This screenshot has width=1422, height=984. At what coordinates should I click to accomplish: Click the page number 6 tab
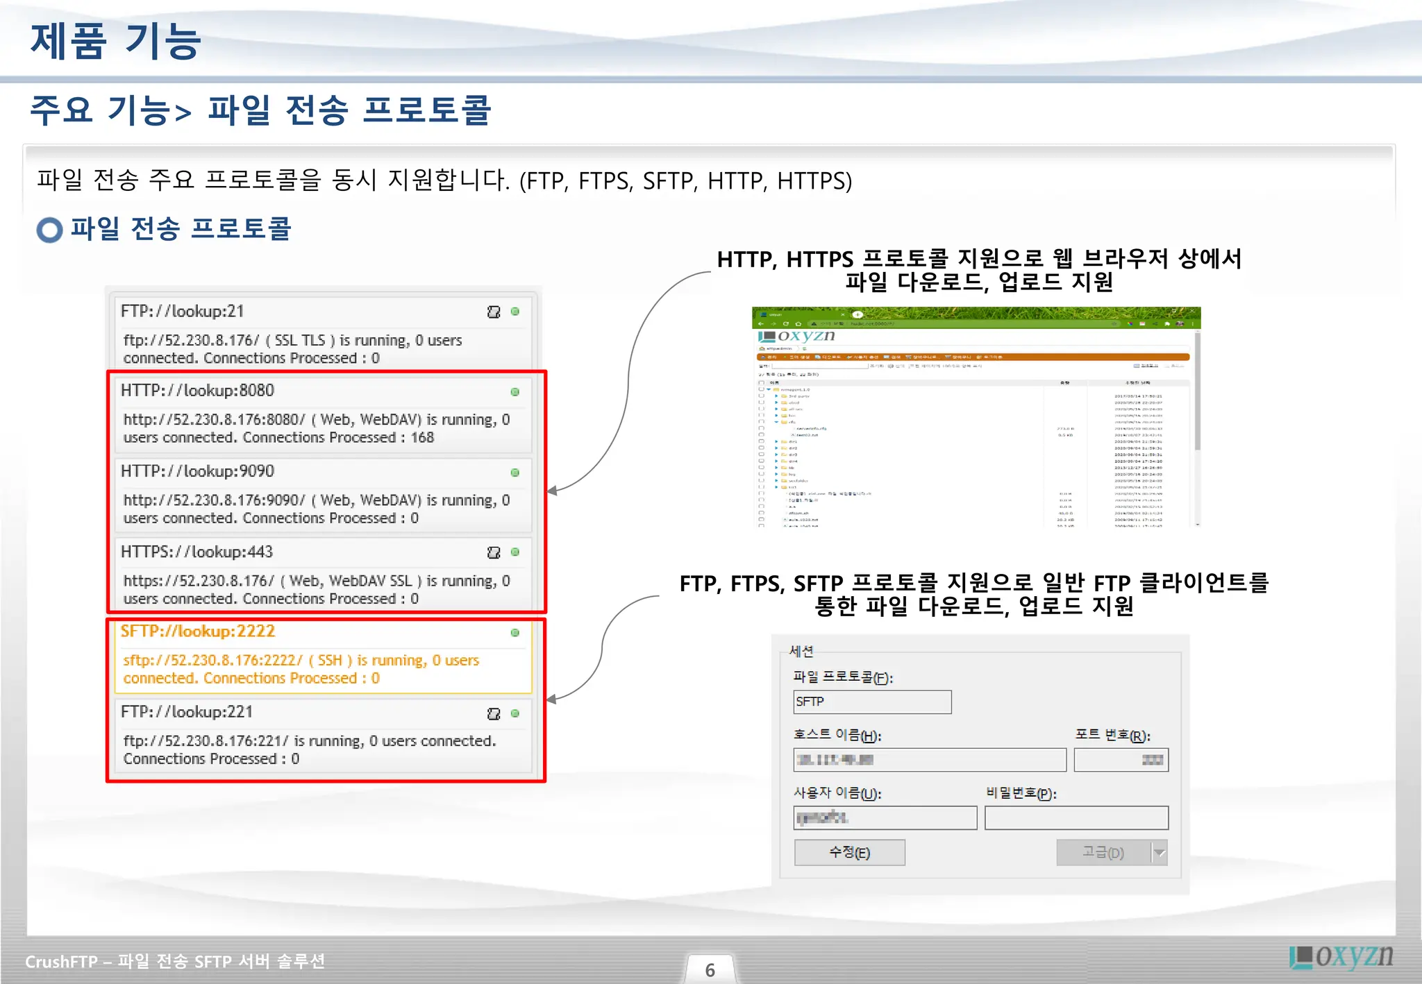710,969
